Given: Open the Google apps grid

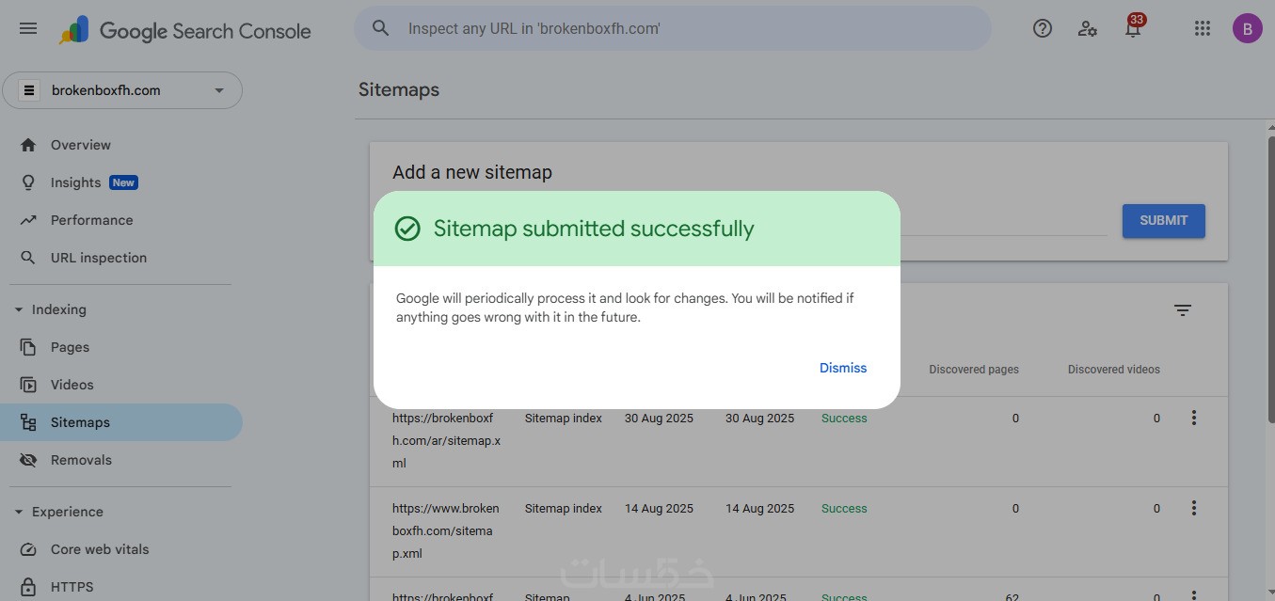Looking at the screenshot, I should (x=1202, y=28).
